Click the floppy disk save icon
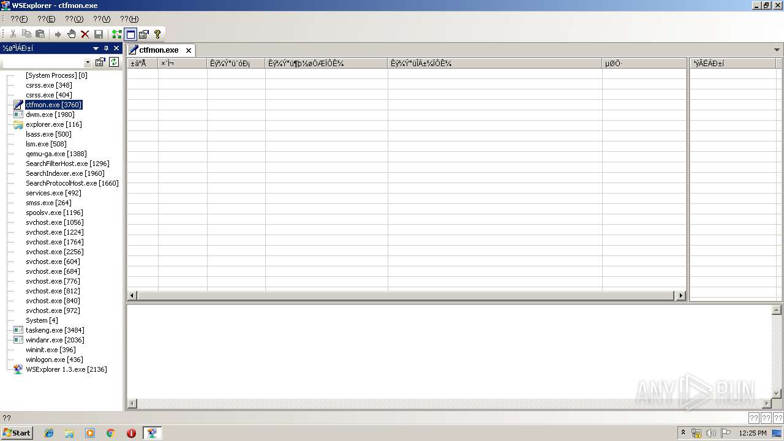The image size is (784, 441). (x=99, y=34)
